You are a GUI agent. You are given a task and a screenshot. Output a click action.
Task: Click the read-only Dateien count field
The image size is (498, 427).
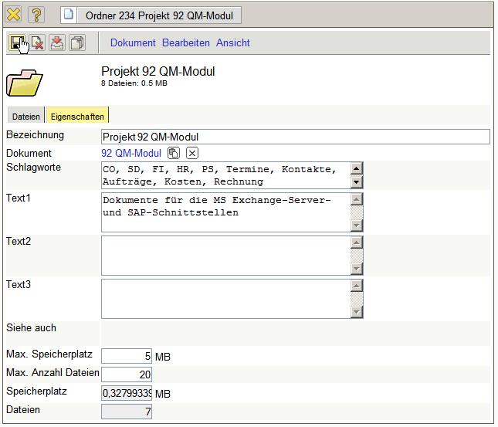pos(127,412)
